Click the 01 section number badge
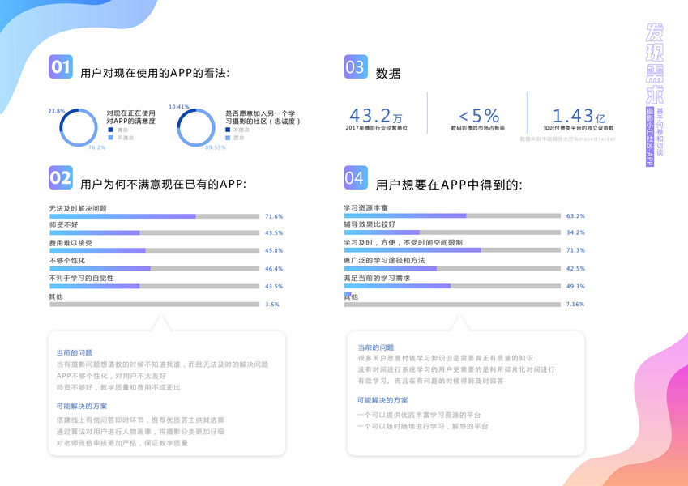 61,66
